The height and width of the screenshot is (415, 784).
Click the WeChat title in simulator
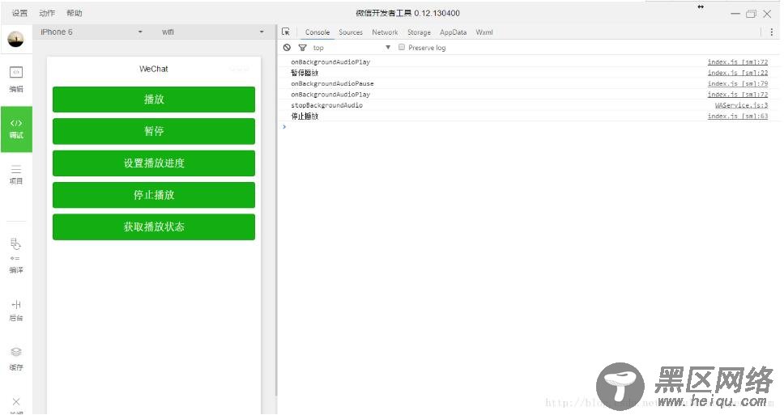[154, 69]
